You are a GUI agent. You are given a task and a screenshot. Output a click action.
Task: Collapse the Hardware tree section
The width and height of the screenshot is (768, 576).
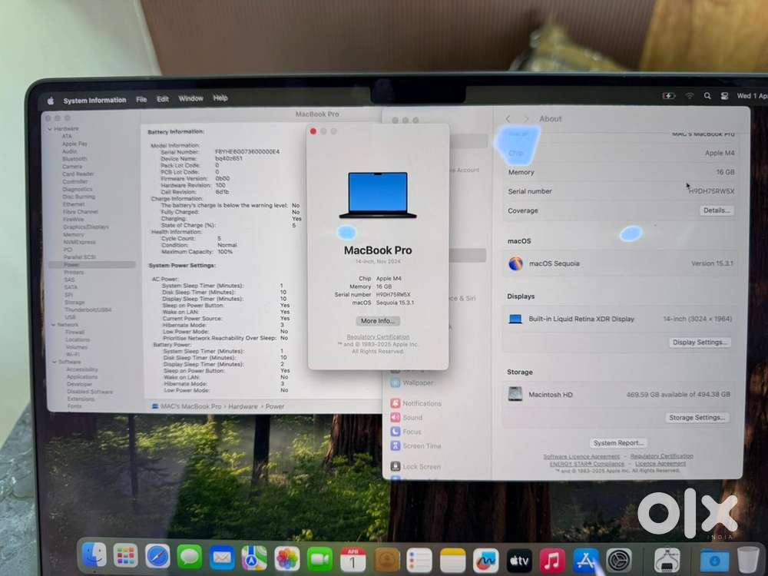[x=50, y=129]
